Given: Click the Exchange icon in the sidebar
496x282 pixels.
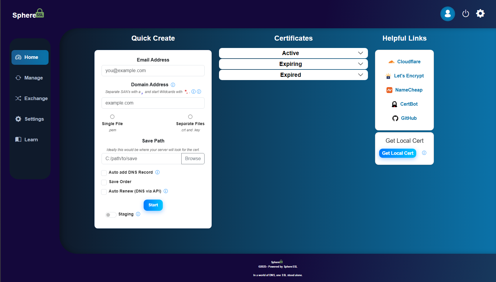Looking at the screenshot, I should click(18, 98).
